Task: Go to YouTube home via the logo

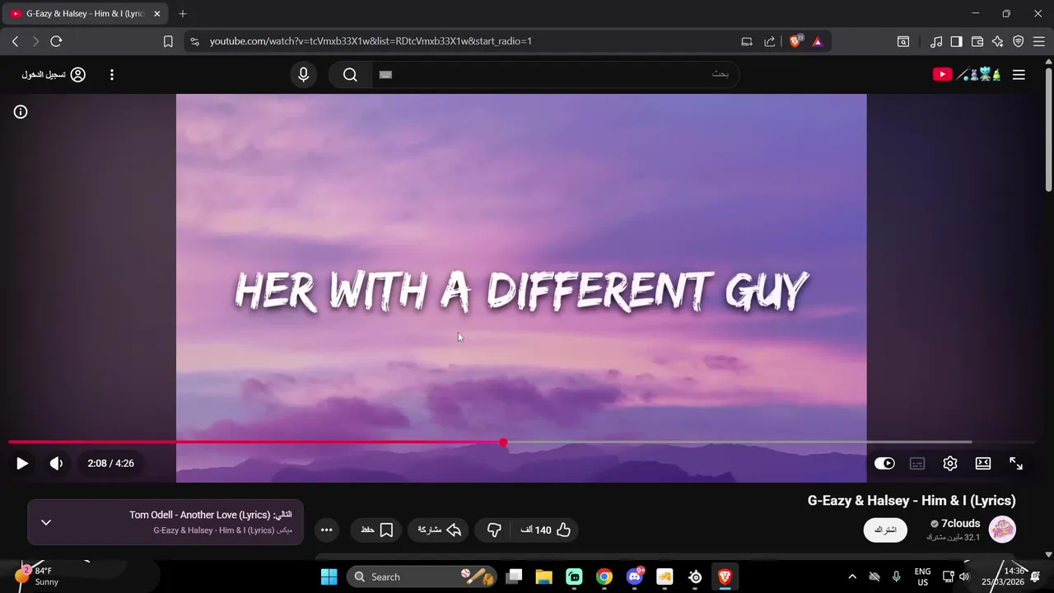Action: (967, 75)
